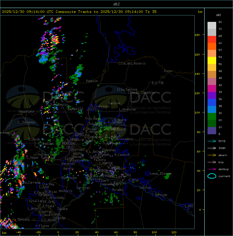Screen dimensions: 233x236
Task: Click the 'Villavicencio' map label
Action: click(57, 105)
